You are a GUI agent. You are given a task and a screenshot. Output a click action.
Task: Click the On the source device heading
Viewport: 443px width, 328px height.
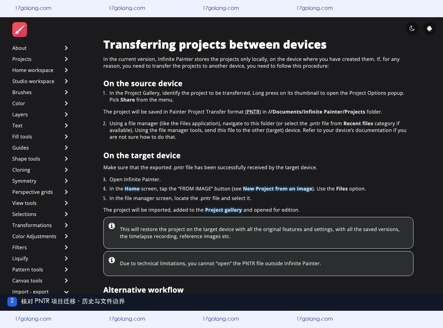tap(143, 83)
